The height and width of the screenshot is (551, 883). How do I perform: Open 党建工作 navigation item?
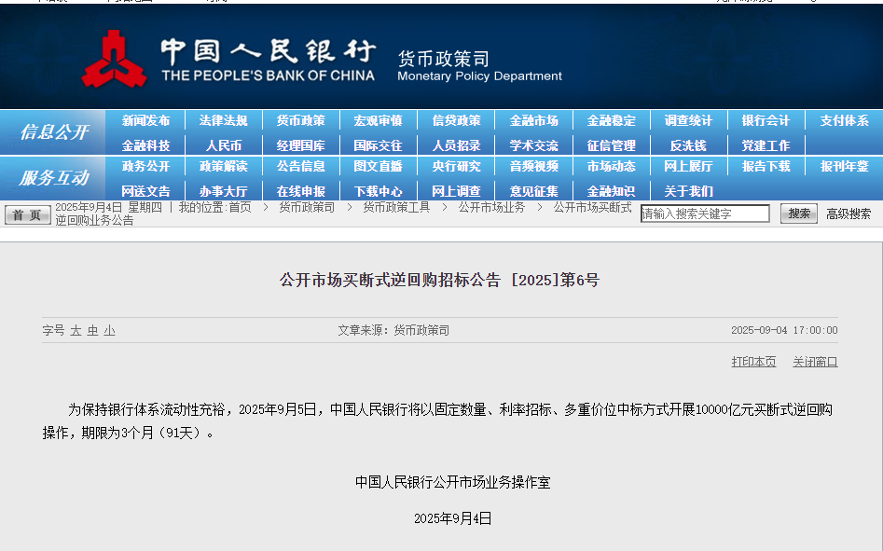point(766,145)
